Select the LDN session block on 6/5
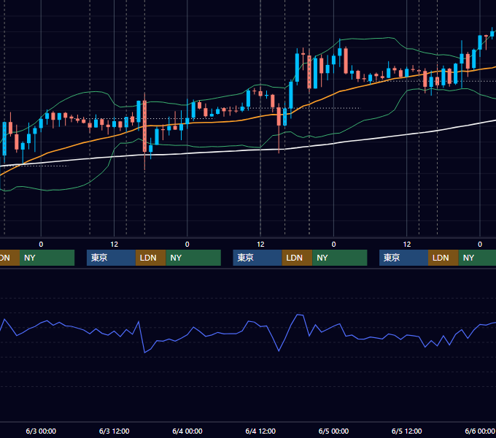 click(x=443, y=258)
